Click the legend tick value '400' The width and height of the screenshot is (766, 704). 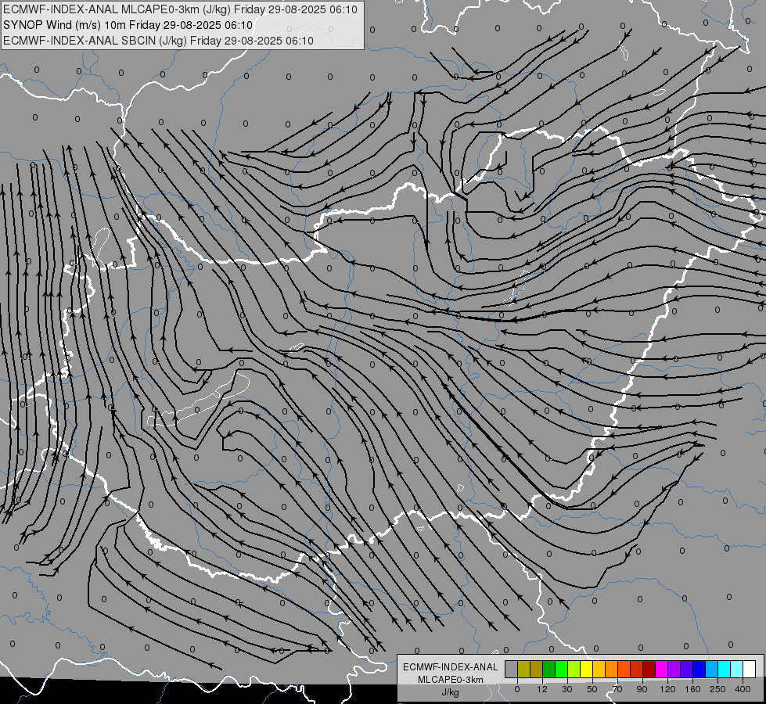point(743,689)
